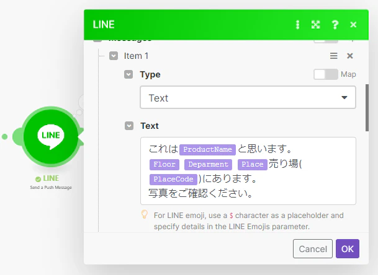This screenshot has width=378, height=275.
Task: Click the dialog's vertical scrollbar thumb
Action: point(367,108)
